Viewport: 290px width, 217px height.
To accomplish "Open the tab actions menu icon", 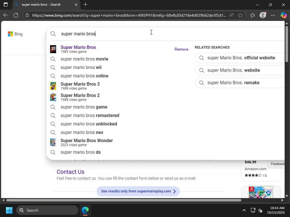I will coord(6,5).
